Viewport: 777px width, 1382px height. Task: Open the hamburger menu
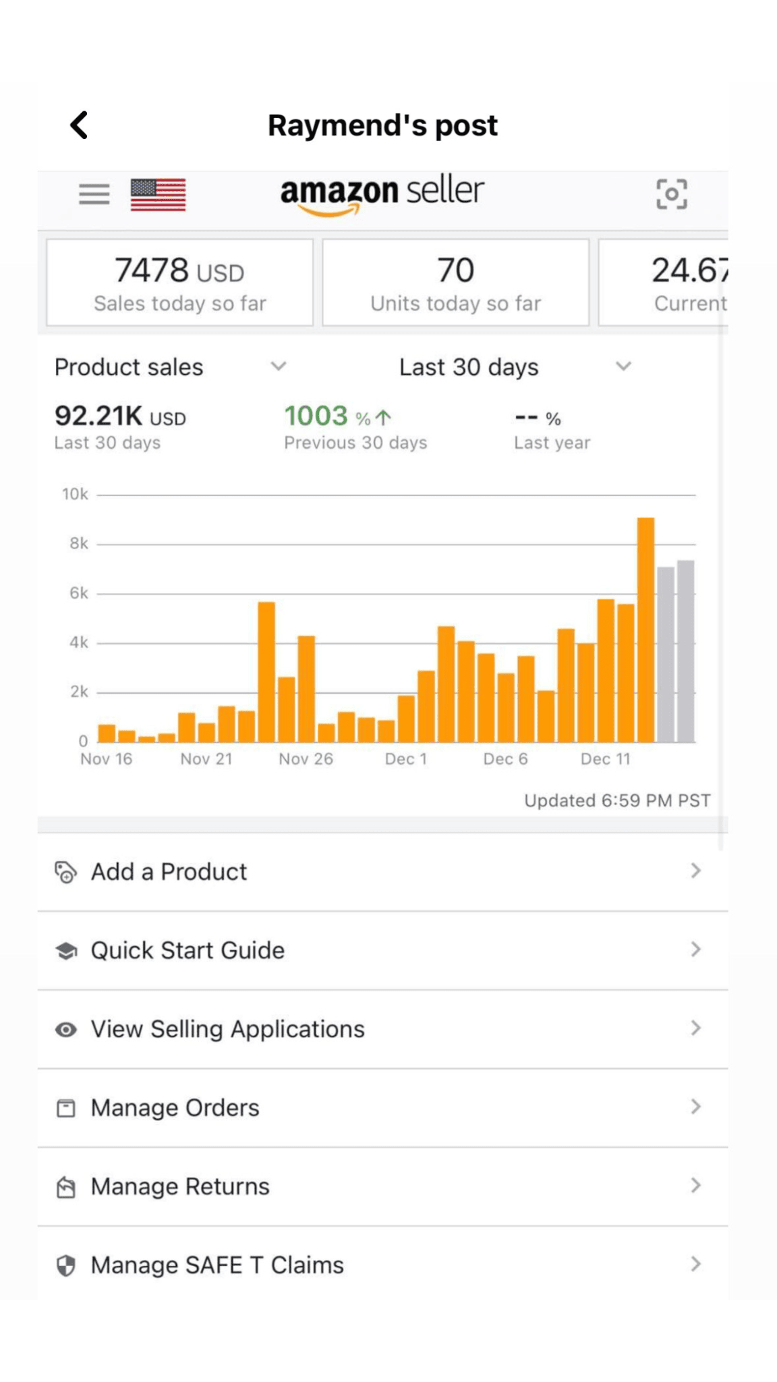pyautogui.click(x=94, y=194)
